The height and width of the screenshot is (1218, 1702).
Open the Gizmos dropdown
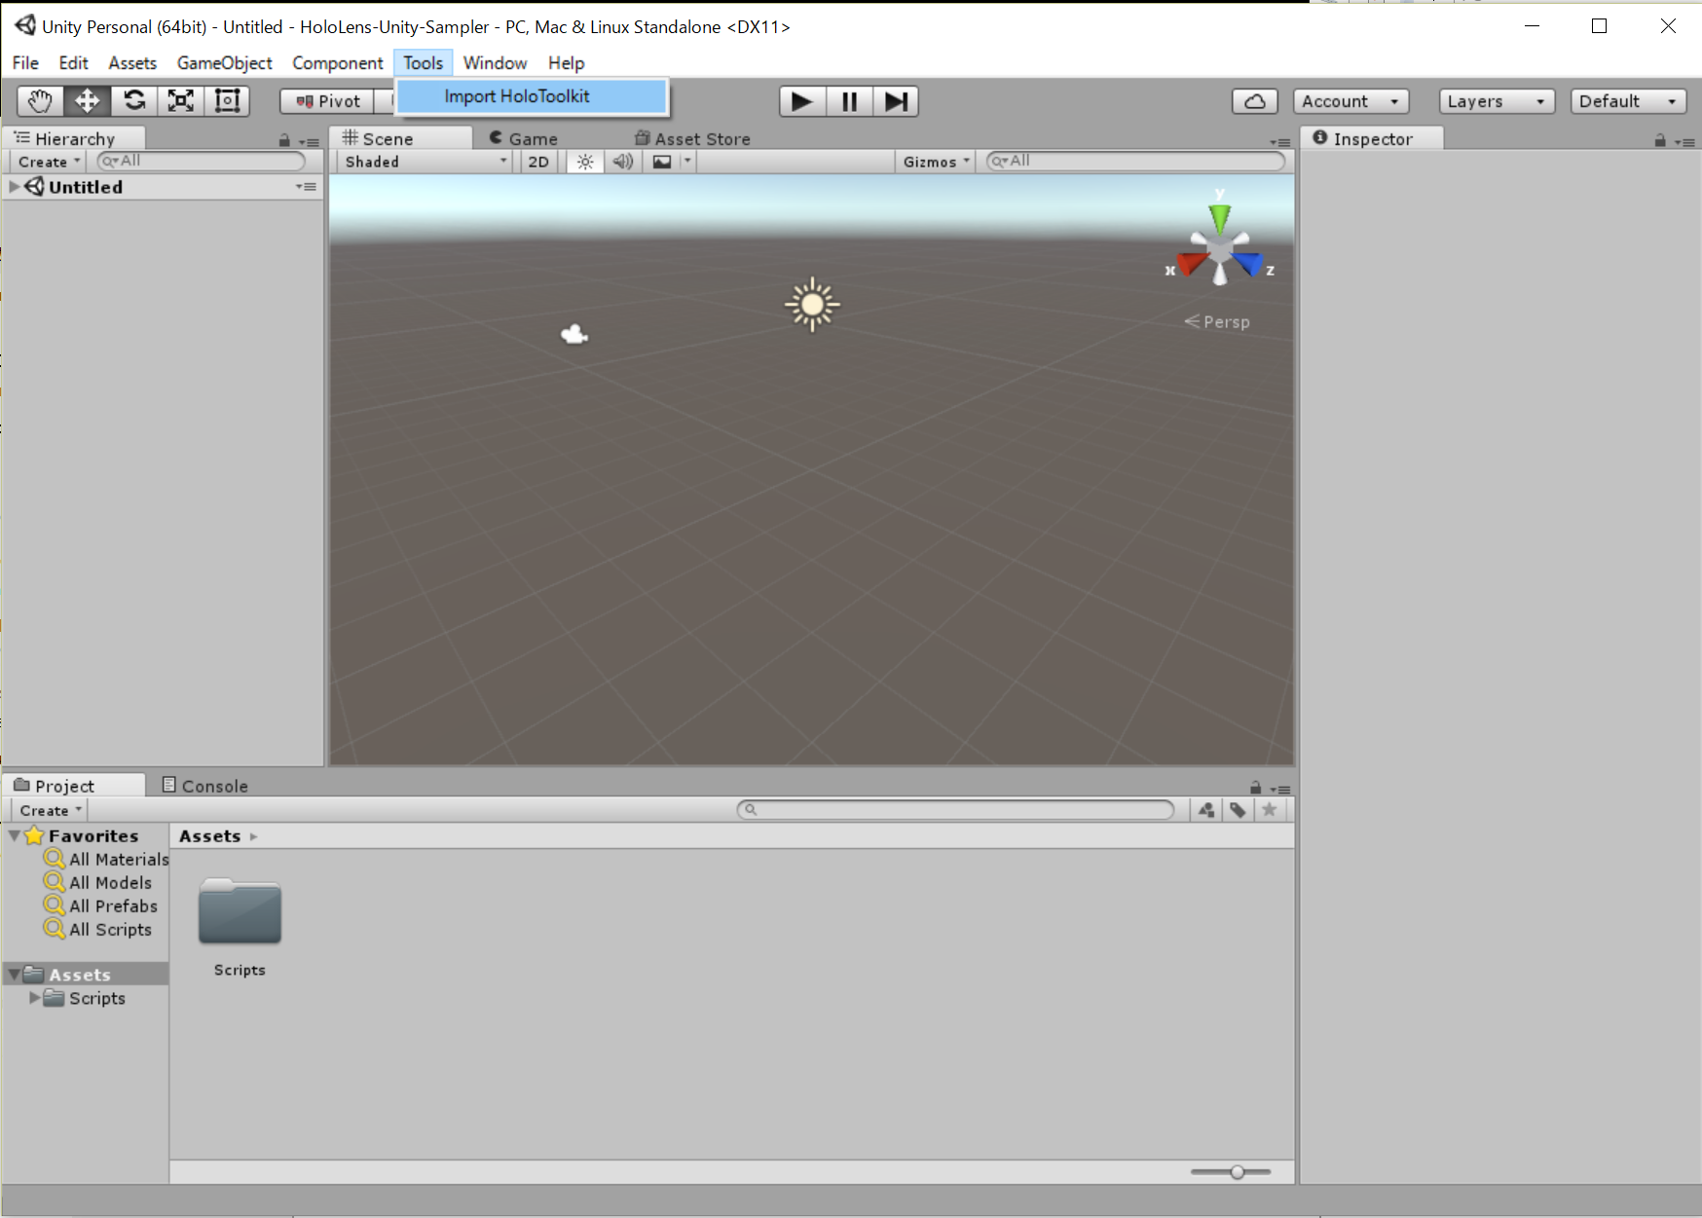tap(936, 162)
